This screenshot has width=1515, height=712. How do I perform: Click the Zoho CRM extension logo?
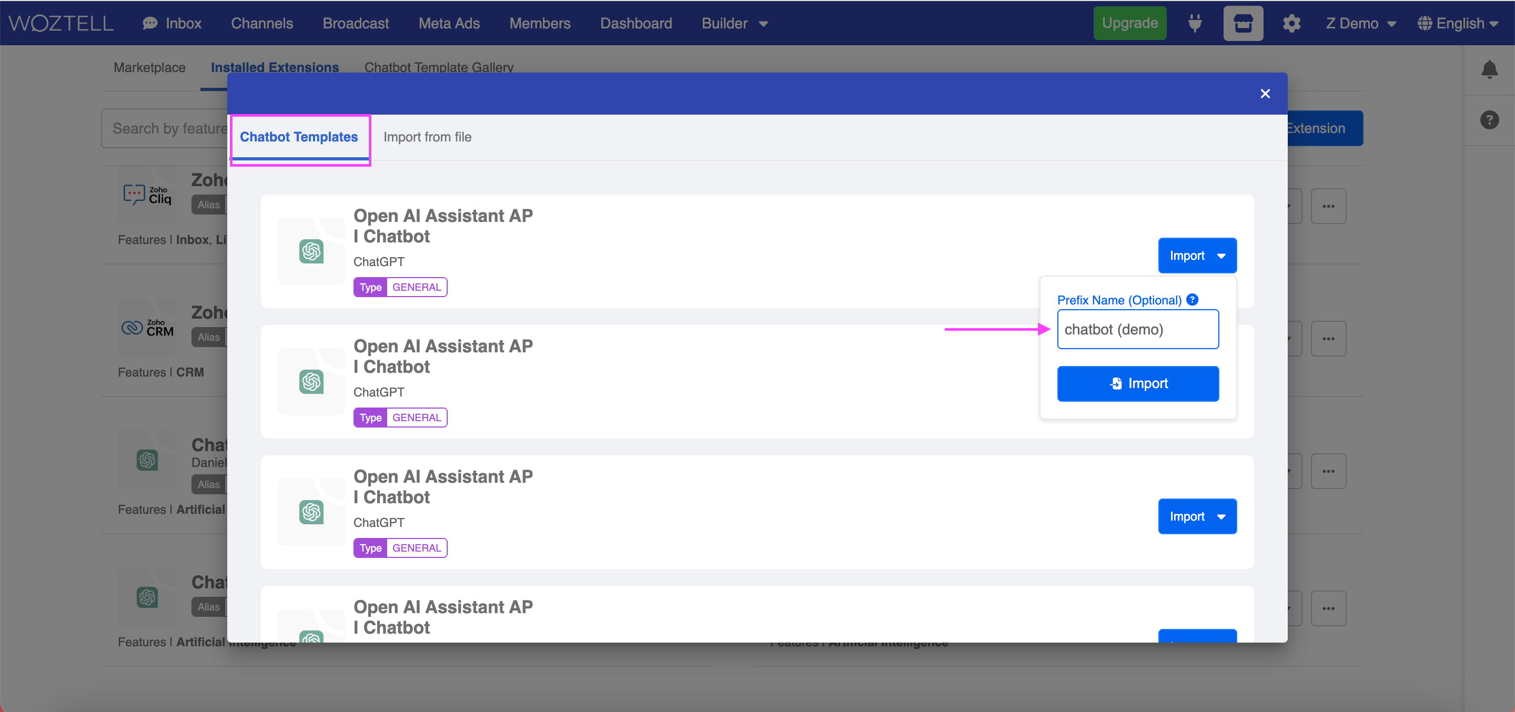coord(147,328)
